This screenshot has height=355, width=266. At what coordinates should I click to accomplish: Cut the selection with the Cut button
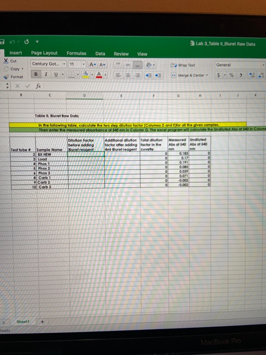(10, 61)
